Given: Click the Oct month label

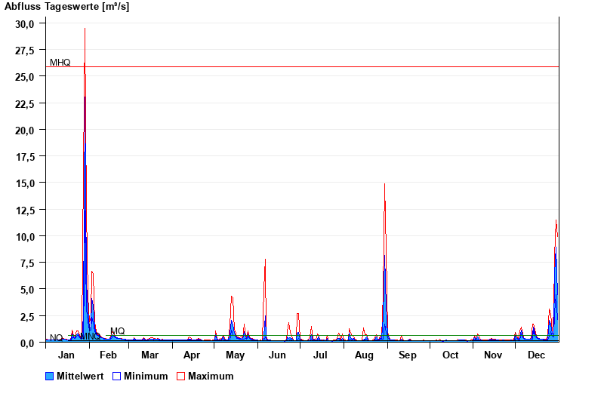Looking at the screenshot, I should tap(450, 355).
